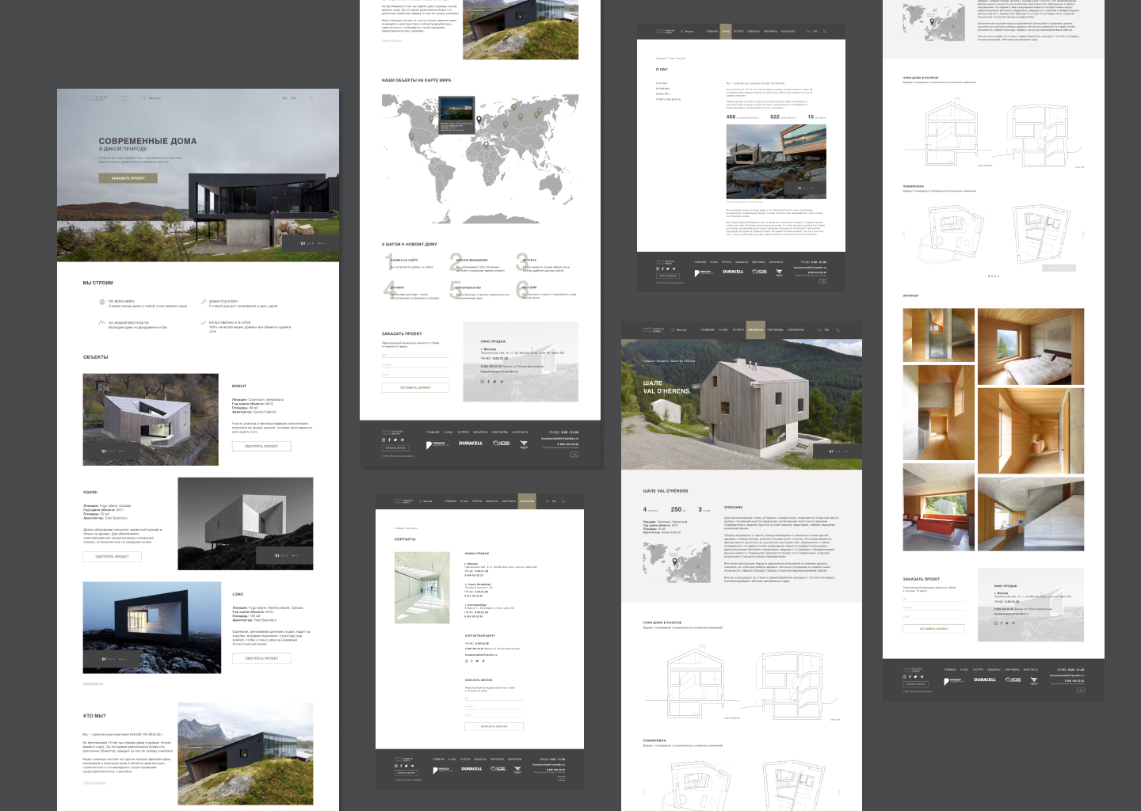The height and width of the screenshot is (811, 1141).
Task: Select ПОЛИТИКА in the О НАС page sidebar
Action: pos(663,89)
